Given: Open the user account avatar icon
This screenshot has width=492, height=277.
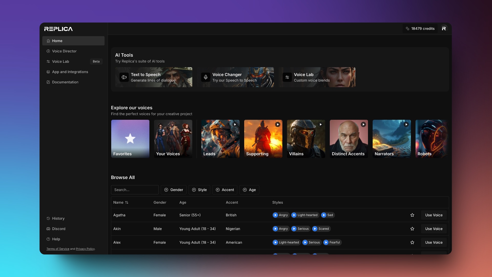Looking at the screenshot, I should tap(444, 29).
